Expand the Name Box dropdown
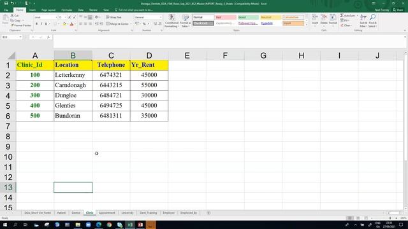 20,37
